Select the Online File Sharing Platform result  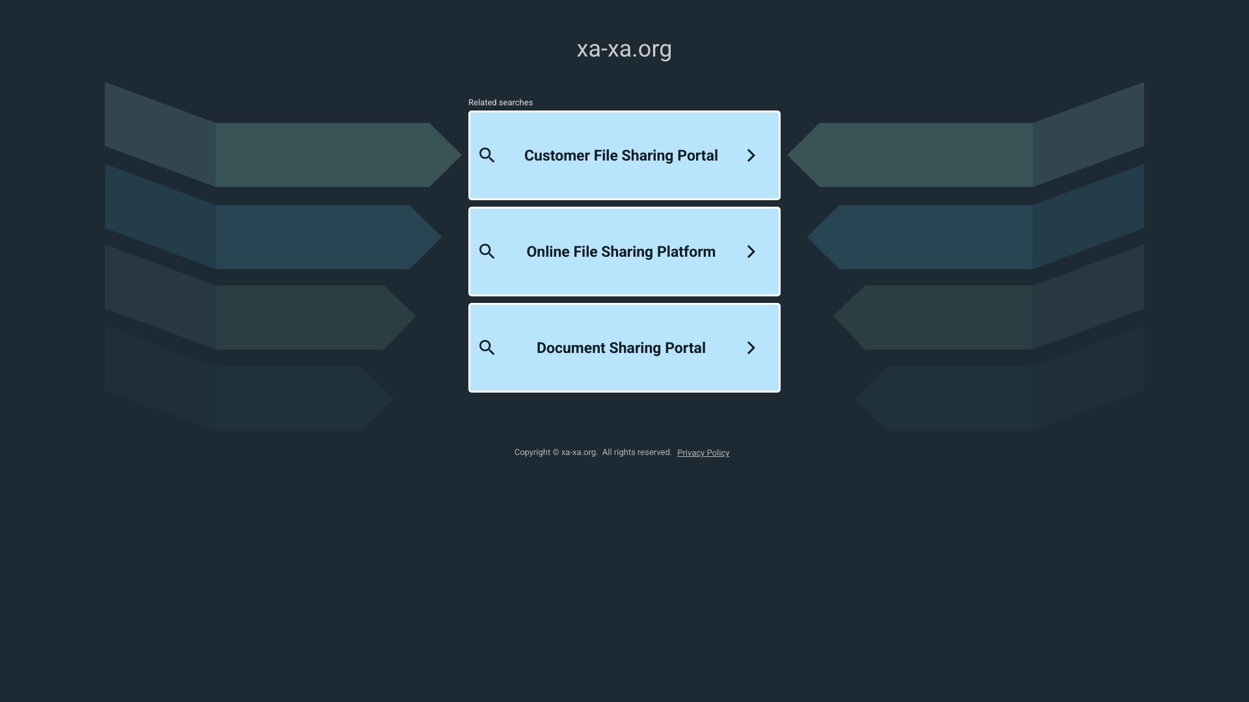621,252
